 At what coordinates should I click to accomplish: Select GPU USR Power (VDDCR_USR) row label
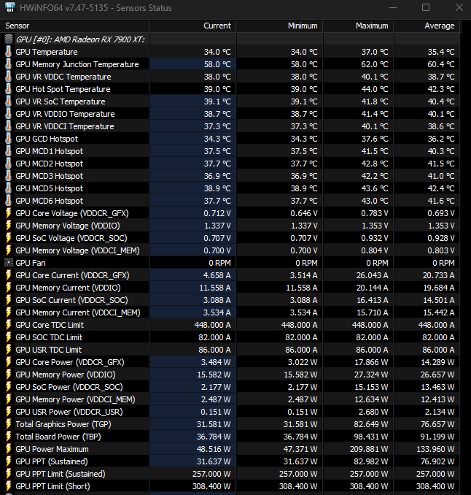point(69,412)
